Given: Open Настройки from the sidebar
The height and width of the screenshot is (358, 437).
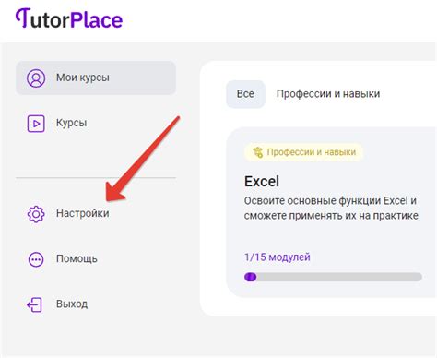Looking at the screenshot, I should point(82,213).
